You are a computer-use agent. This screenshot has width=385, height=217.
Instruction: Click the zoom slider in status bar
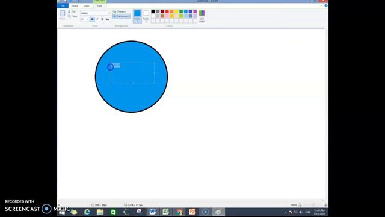click(x=313, y=205)
